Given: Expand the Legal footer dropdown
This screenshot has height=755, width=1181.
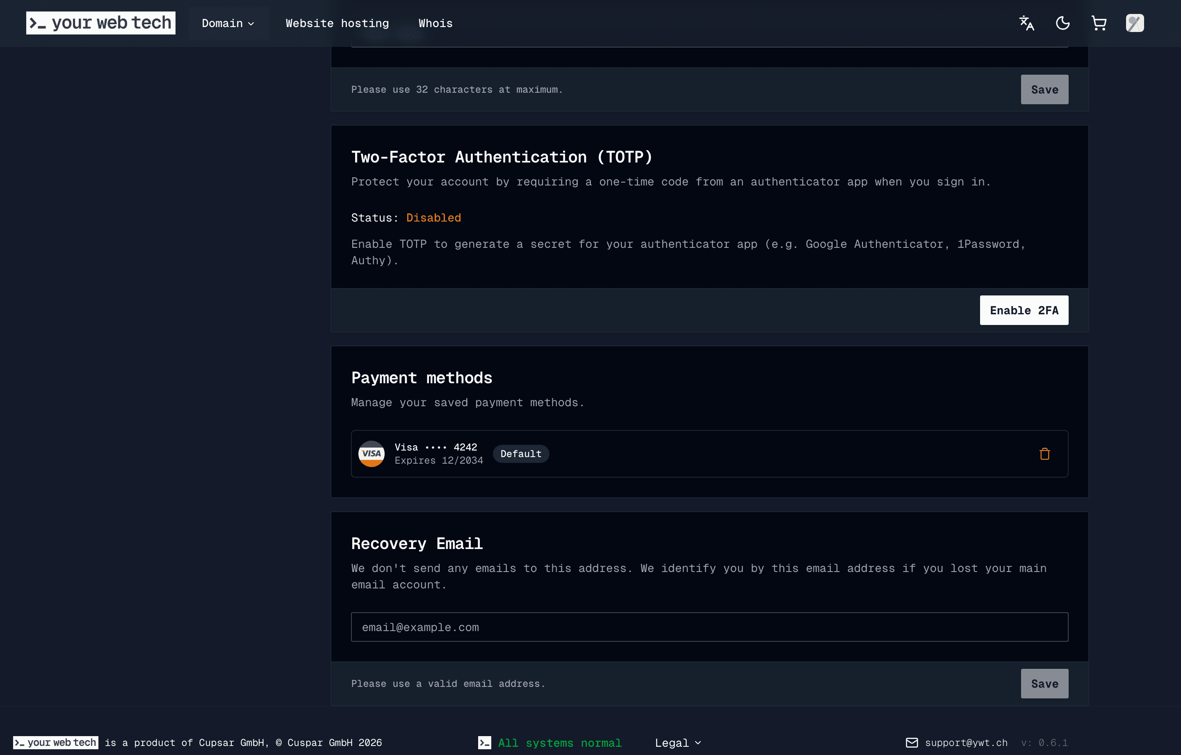Looking at the screenshot, I should tap(678, 743).
